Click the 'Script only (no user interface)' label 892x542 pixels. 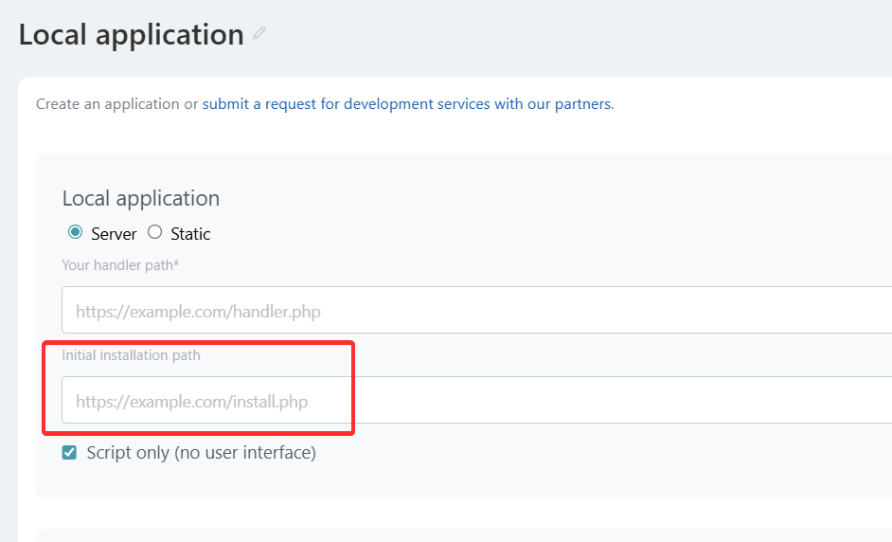click(201, 453)
